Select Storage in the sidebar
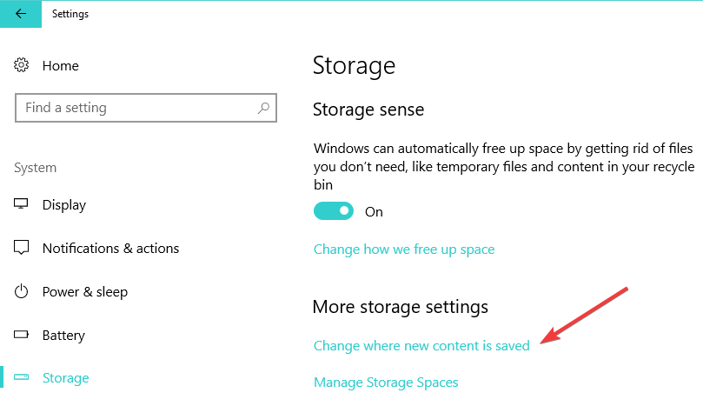The height and width of the screenshot is (406, 703). pyautogui.click(x=65, y=378)
